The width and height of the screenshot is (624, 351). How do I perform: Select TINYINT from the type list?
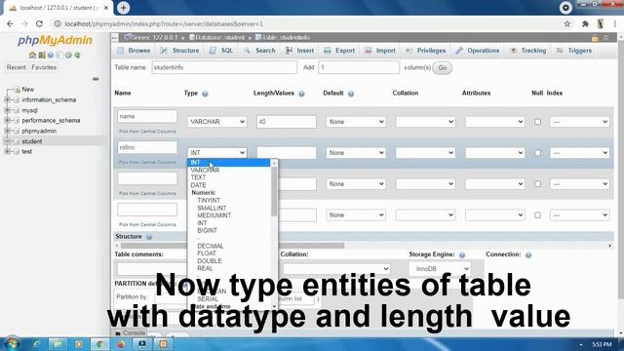click(209, 201)
